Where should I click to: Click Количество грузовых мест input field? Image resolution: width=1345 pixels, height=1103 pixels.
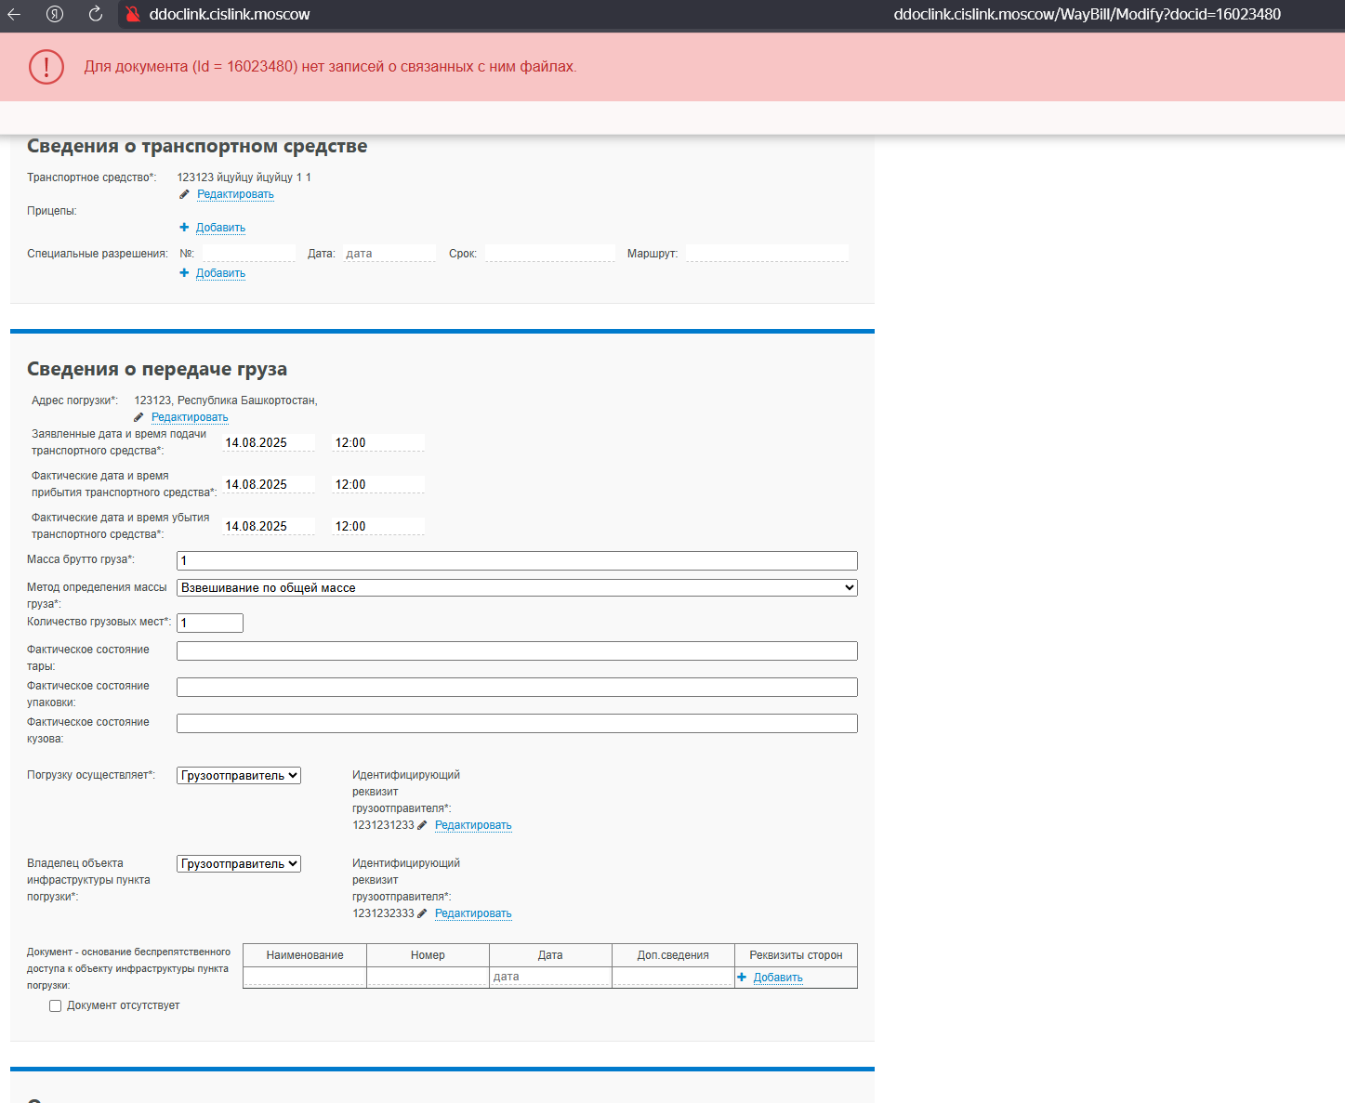pyautogui.click(x=210, y=623)
